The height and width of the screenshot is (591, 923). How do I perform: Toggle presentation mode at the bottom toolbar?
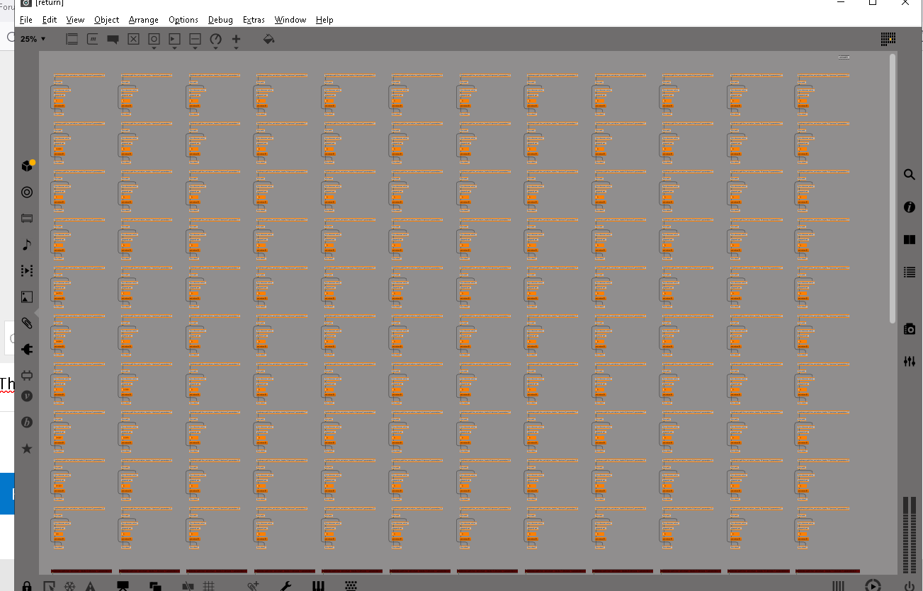(123, 586)
